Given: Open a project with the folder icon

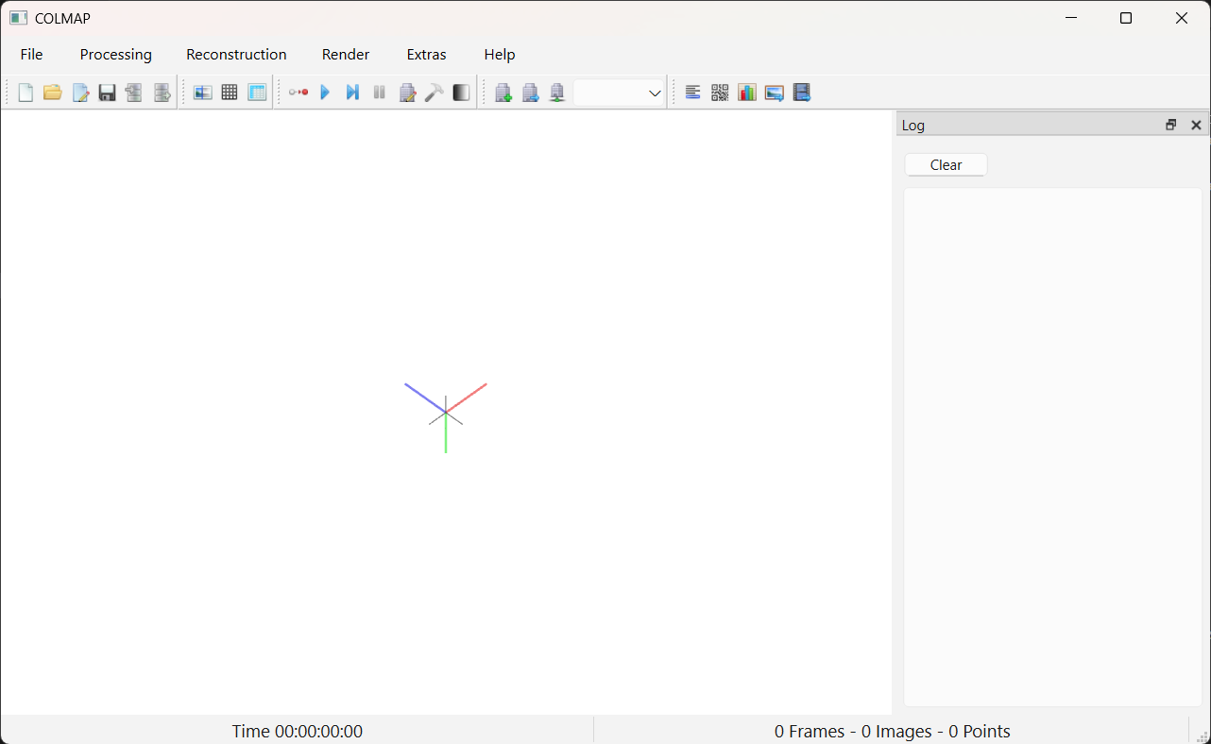Looking at the screenshot, I should [x=53, y=93].
